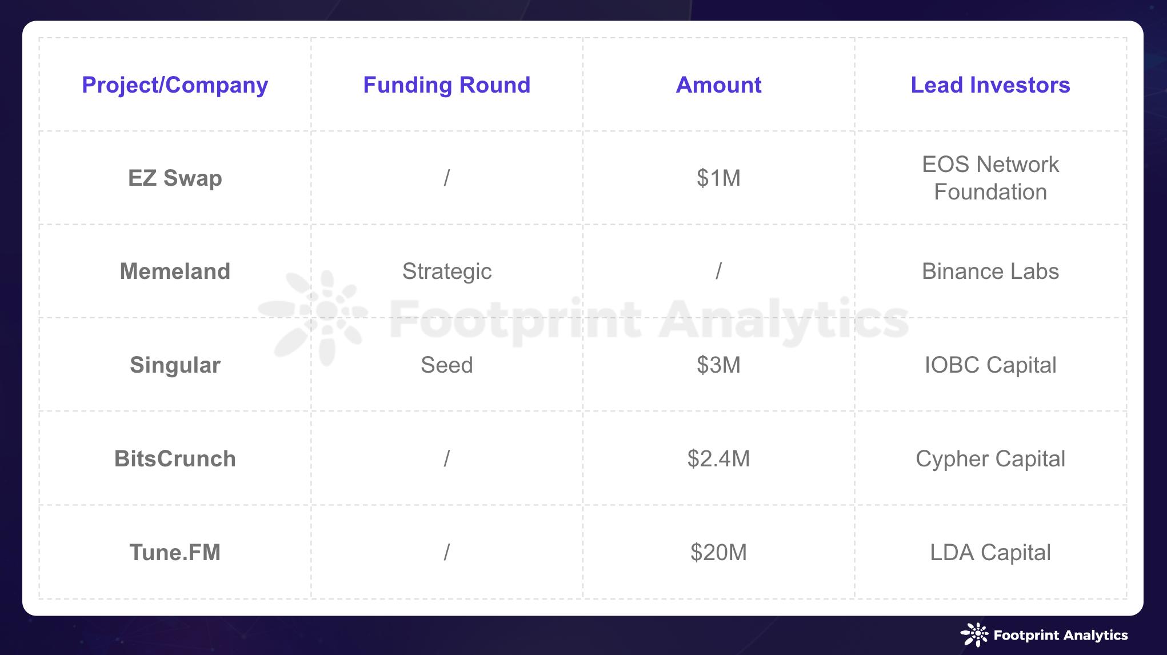1167x655 pixels.
Task: Select the Lead Investors column header
Action: pyautogui.click(x=990, y=85)
